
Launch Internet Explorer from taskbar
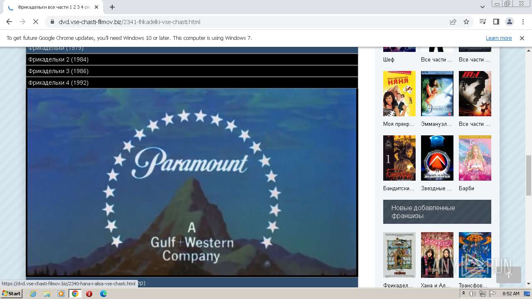(33, 294)
